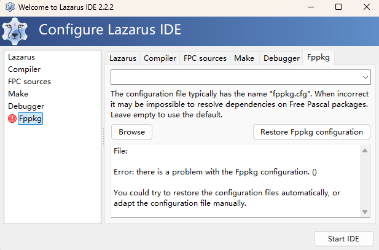Select the Fppkg tab
Screen dimensions: 379x250
[319, 58]
